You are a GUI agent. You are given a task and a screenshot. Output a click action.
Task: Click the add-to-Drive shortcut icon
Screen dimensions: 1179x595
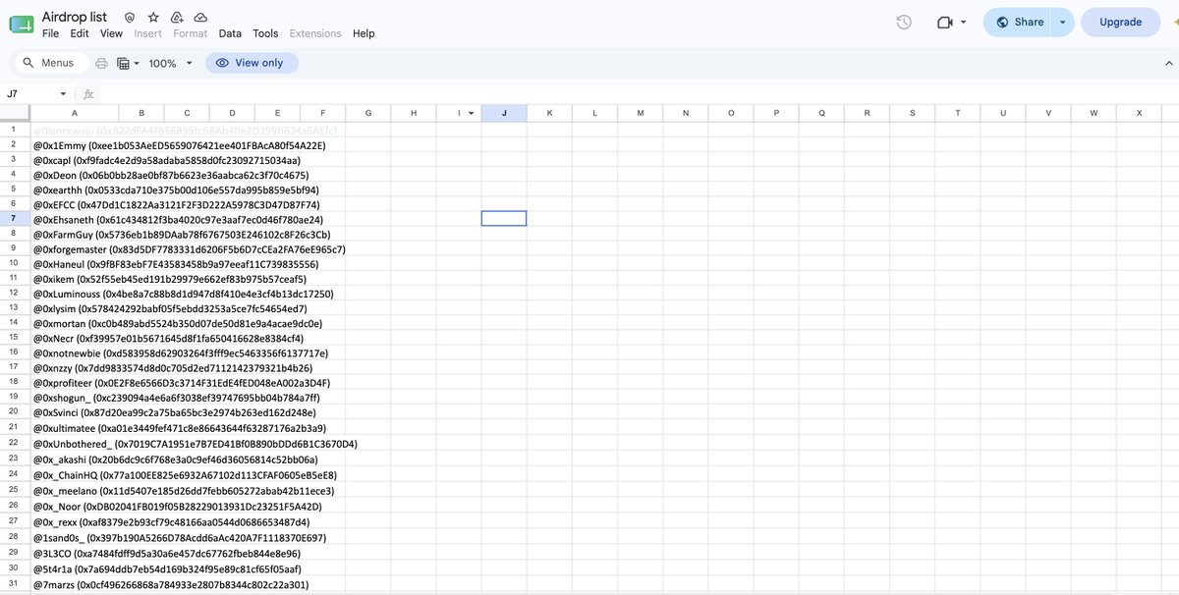pos(177,18)
